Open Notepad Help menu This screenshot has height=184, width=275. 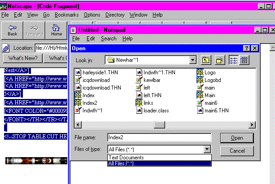tap(127, 39)
